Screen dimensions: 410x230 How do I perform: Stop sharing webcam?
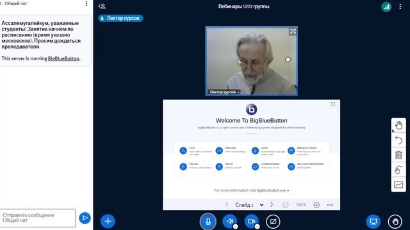pos(251,221)
